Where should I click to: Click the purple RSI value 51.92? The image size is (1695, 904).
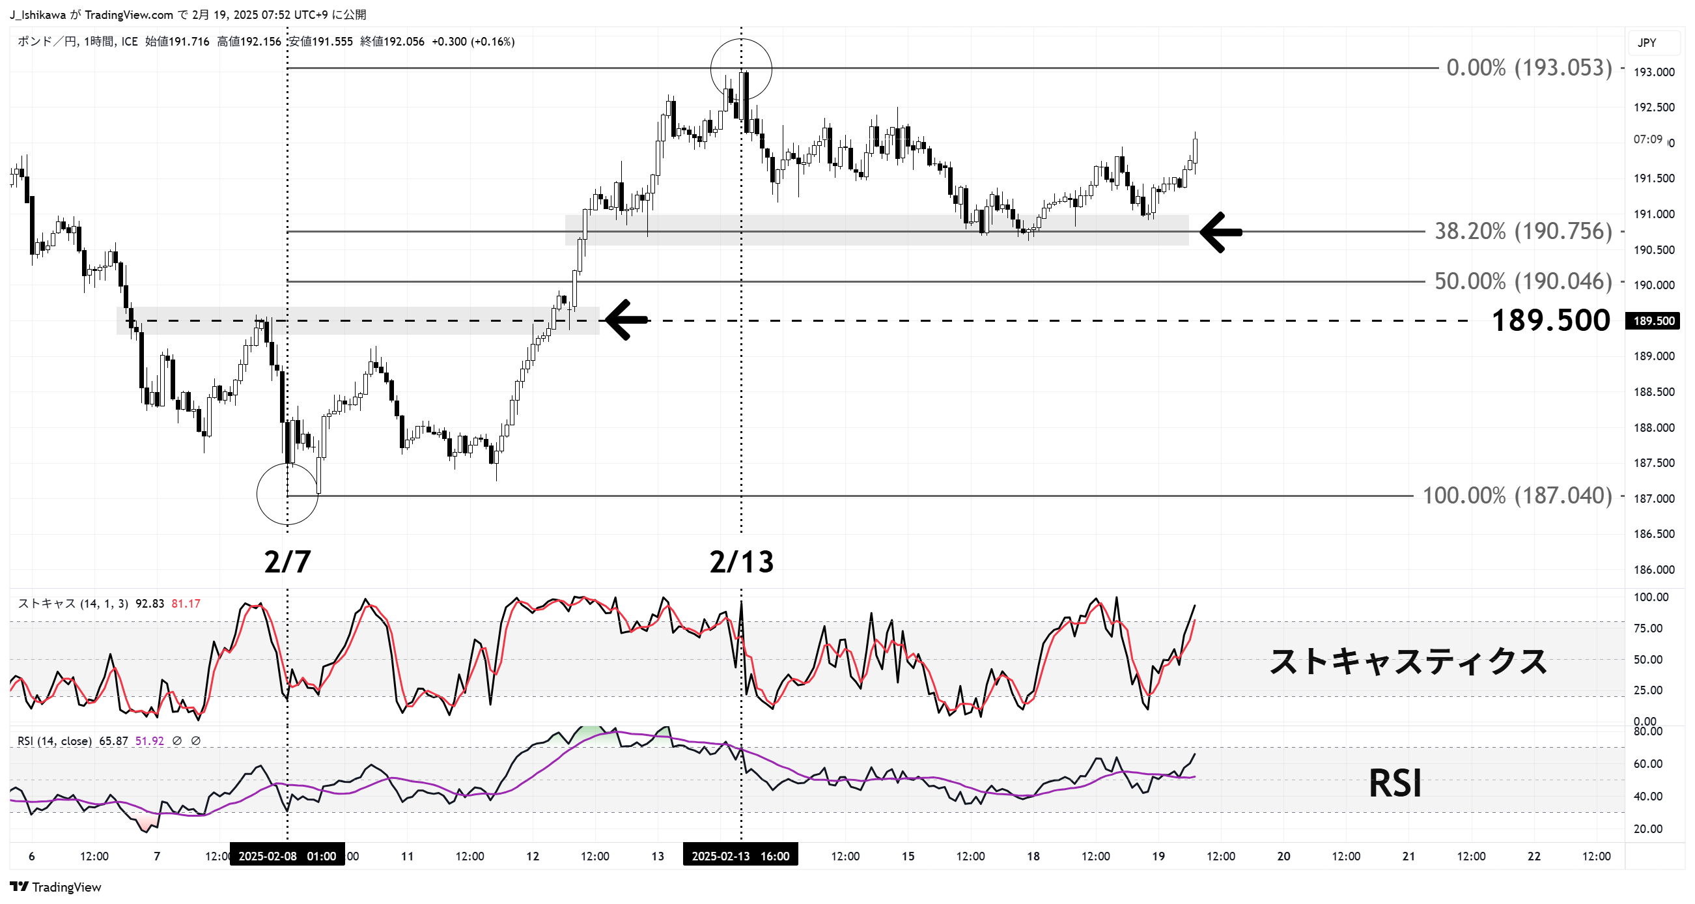(x=149, y=741)
